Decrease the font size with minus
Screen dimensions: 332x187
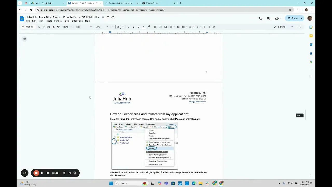point(113,27)
